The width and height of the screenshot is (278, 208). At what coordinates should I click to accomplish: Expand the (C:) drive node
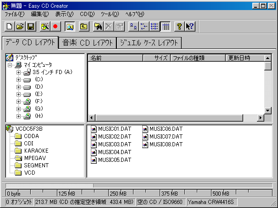tap(18, 80)
